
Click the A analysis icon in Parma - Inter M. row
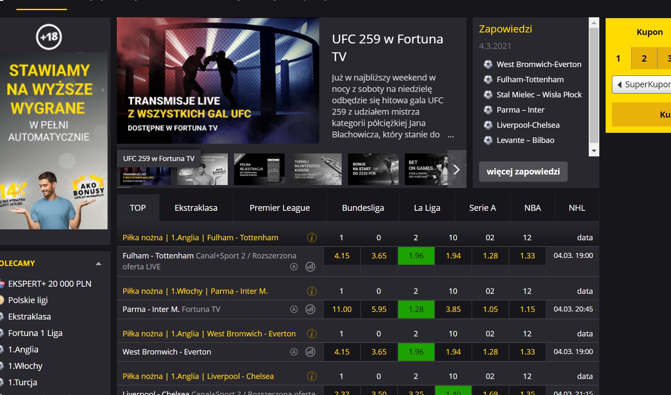pos(294,309)
